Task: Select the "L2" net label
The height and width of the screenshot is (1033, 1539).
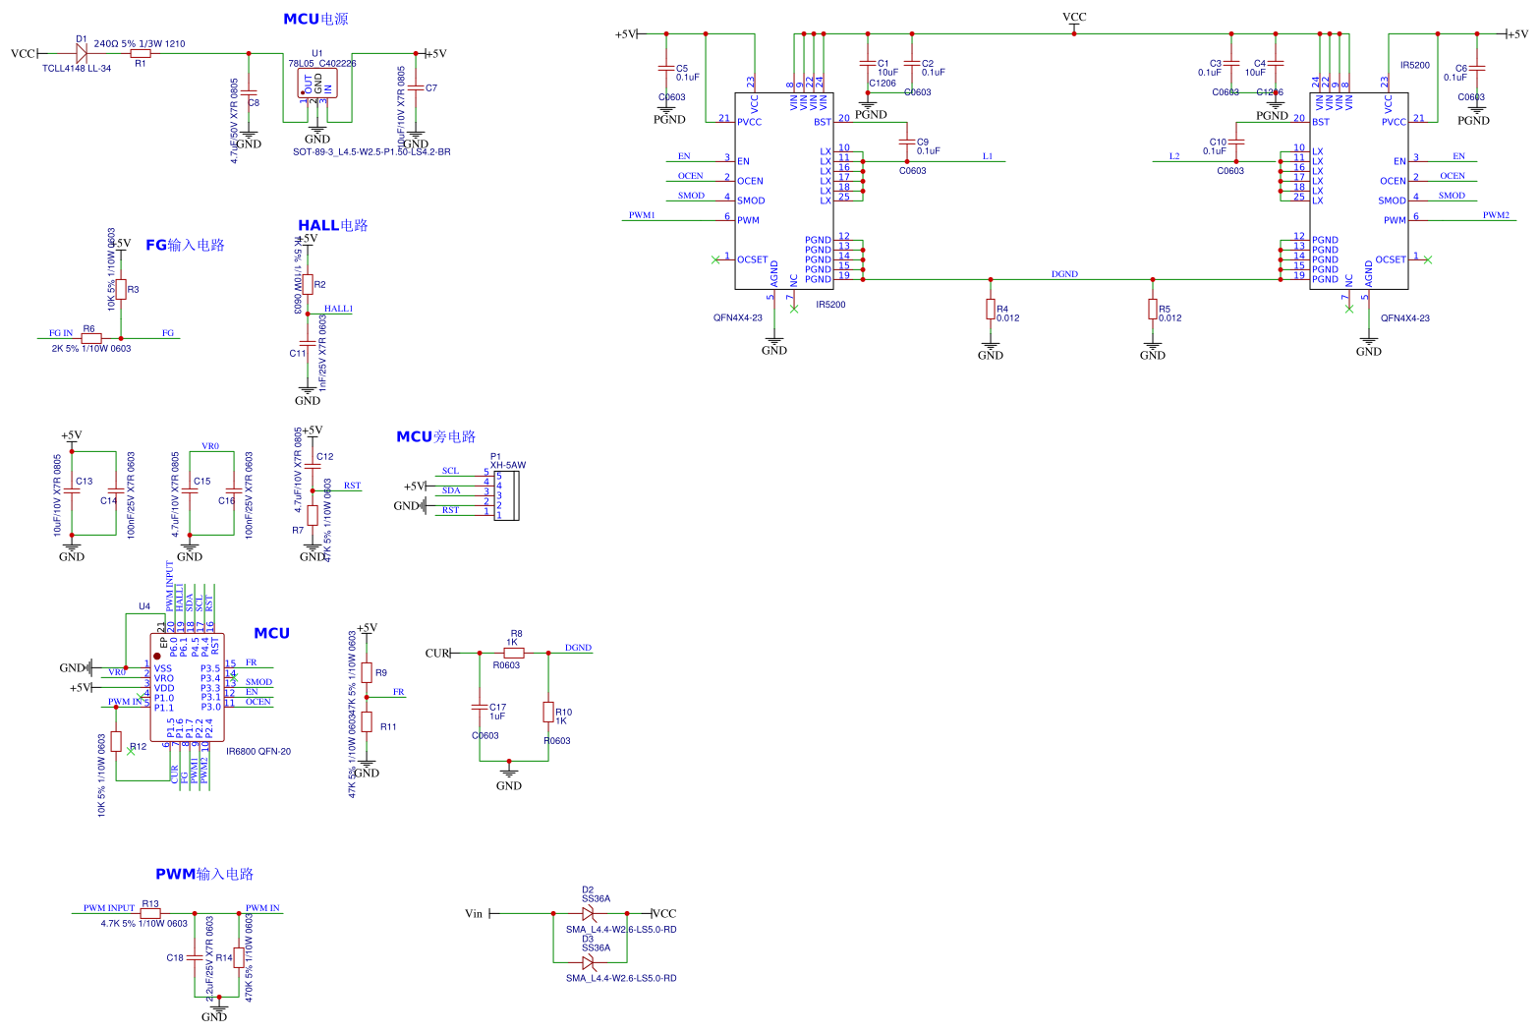Action: (x=1174, y=156)
